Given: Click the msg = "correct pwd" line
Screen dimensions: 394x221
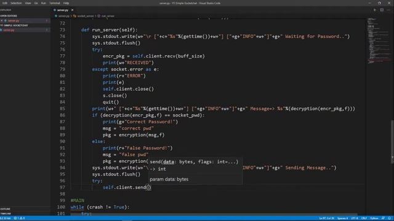Looking at the screenshot, I should 128,128.
